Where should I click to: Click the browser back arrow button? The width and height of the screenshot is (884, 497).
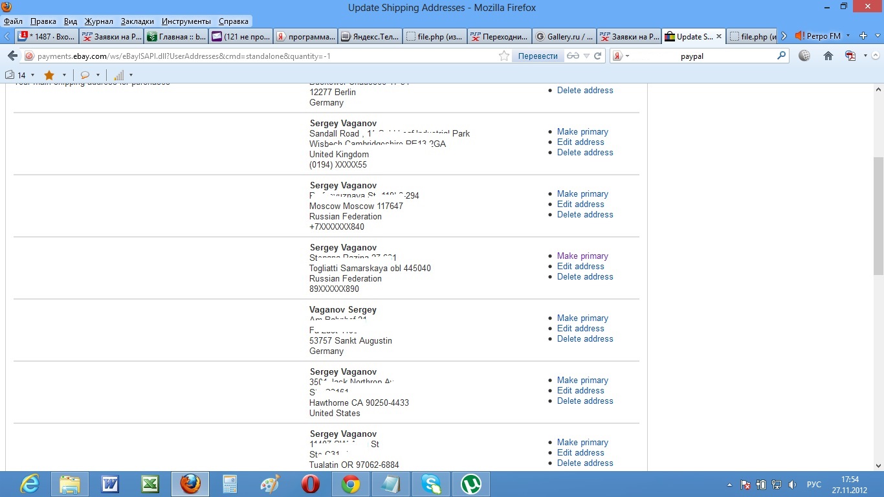click(x=12, y=56)
